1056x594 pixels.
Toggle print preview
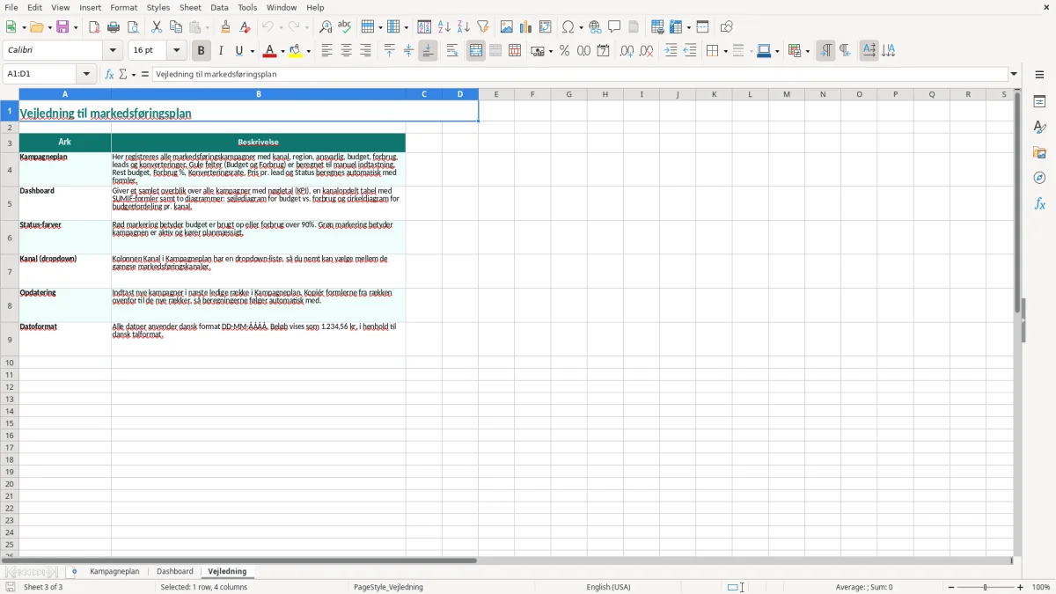coord(133,27)
